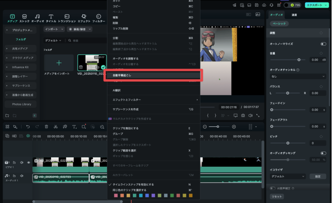Hide video track 1 with eye icon
This screenshot has height=203, width=332.
[x=29, y=162]
